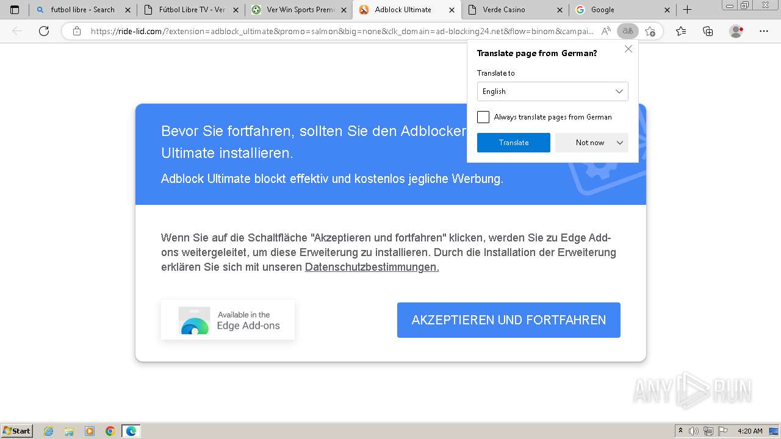Viewport: 781px width, 439px height.
Task: Close the futbol libre Search tab
Action: [128, 10]
